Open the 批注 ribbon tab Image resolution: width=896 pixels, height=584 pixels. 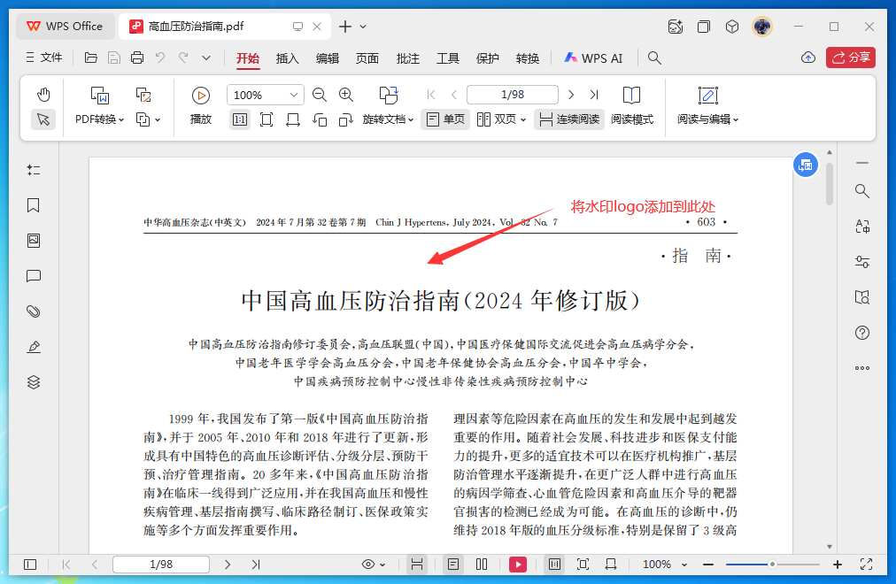[x=407, y=58]
